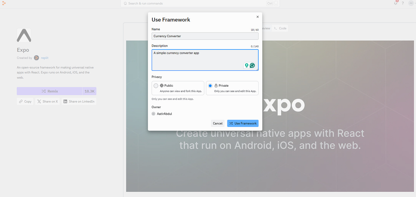Screen dimensions: 416x197
Task: Select the Private privacy radio button
Action: [210, 85]
